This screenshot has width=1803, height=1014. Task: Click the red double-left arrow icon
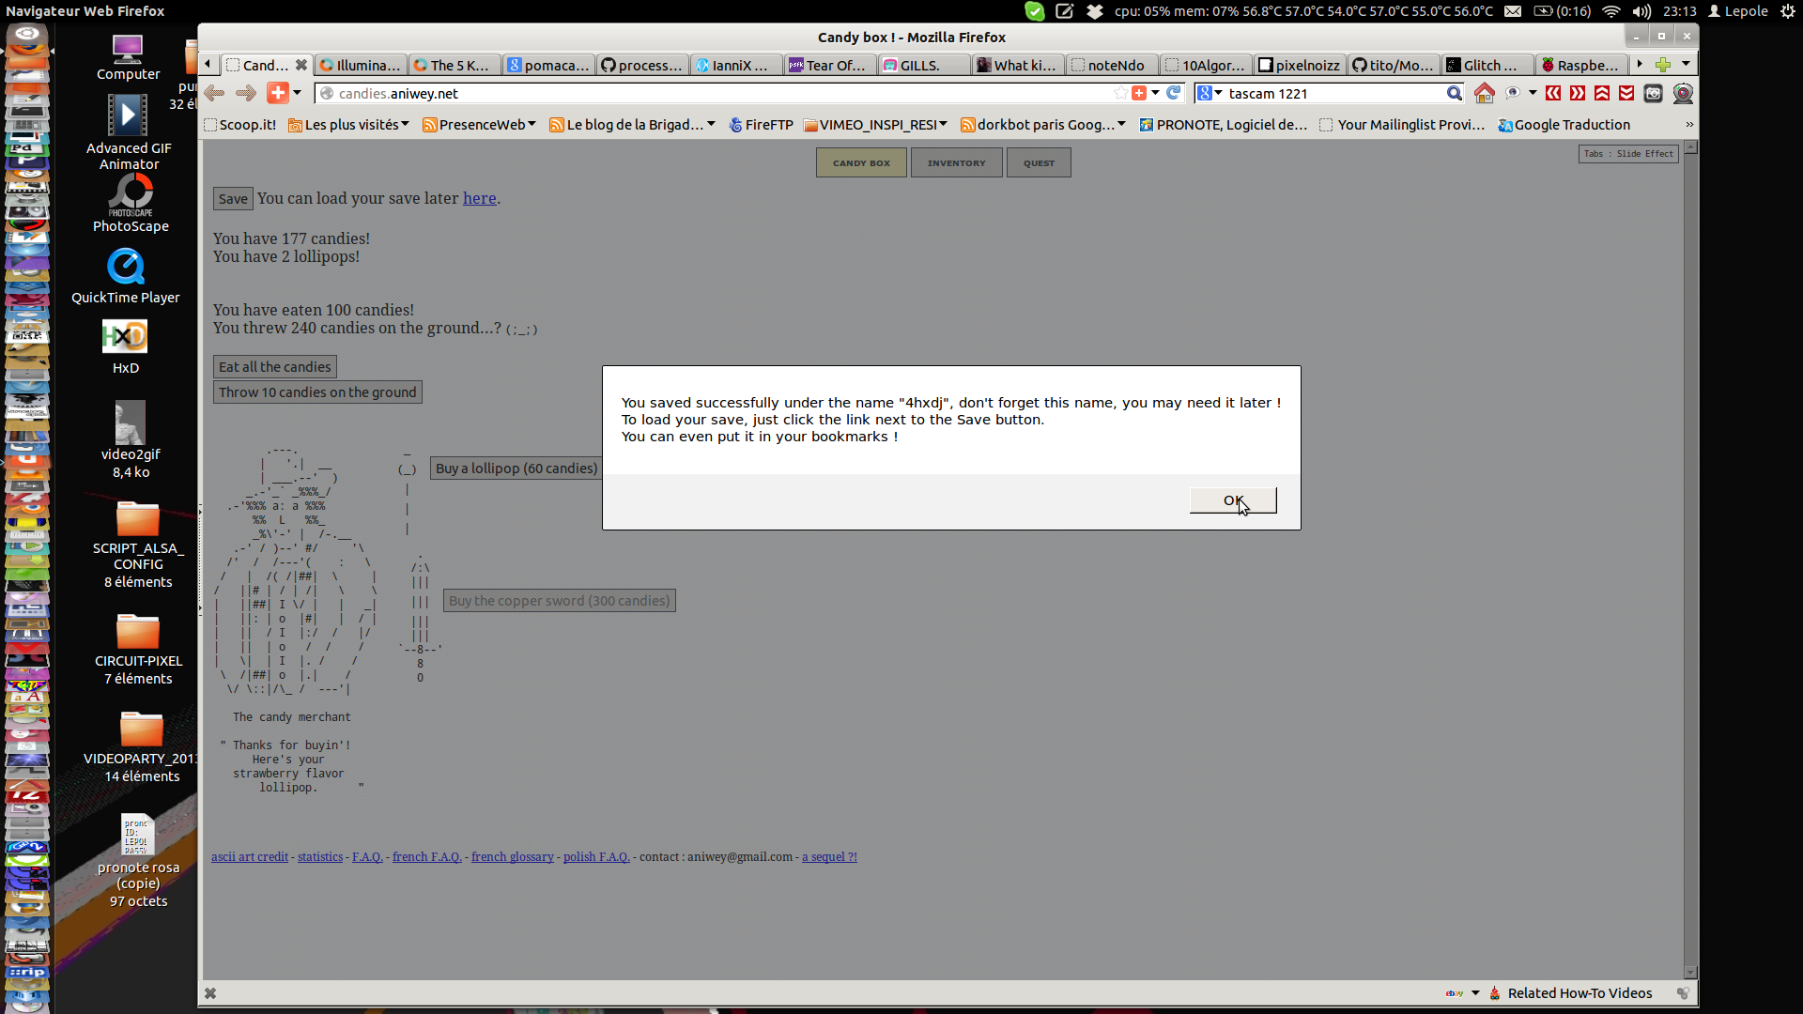1553,93
